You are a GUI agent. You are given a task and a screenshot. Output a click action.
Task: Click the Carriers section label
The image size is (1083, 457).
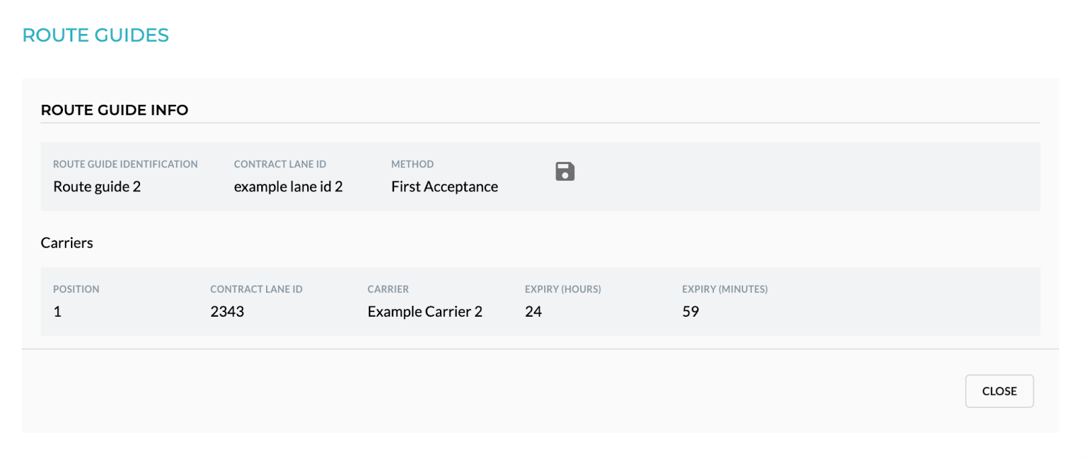(66, 242)
